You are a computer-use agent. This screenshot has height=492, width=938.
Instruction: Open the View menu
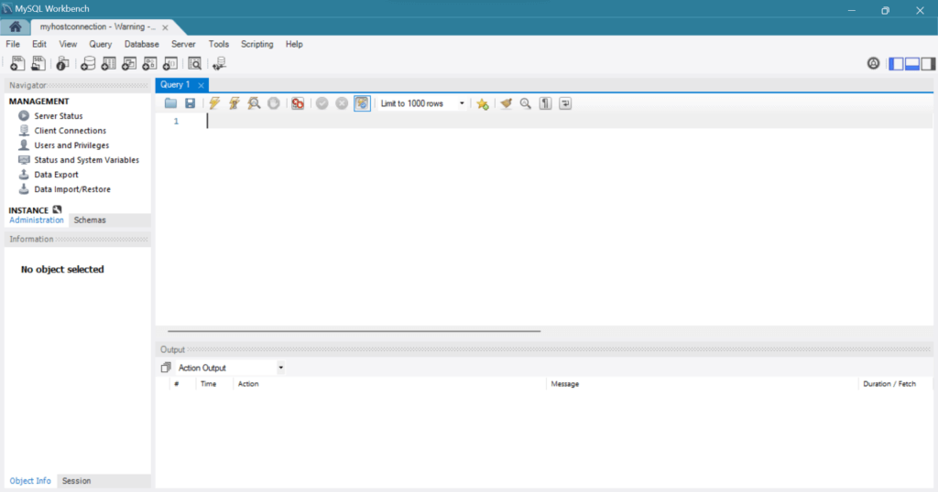(x=68, y=44)
